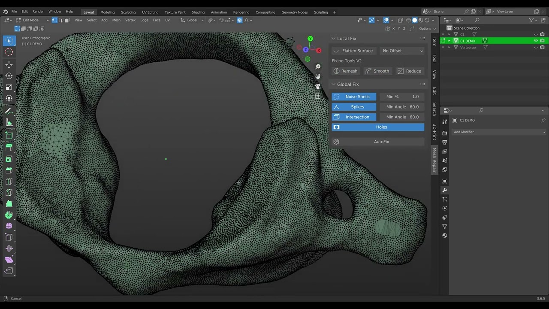Open Object Data properties triangle tab
Viewport: 549px width, 309px height.
click(445, 226)
